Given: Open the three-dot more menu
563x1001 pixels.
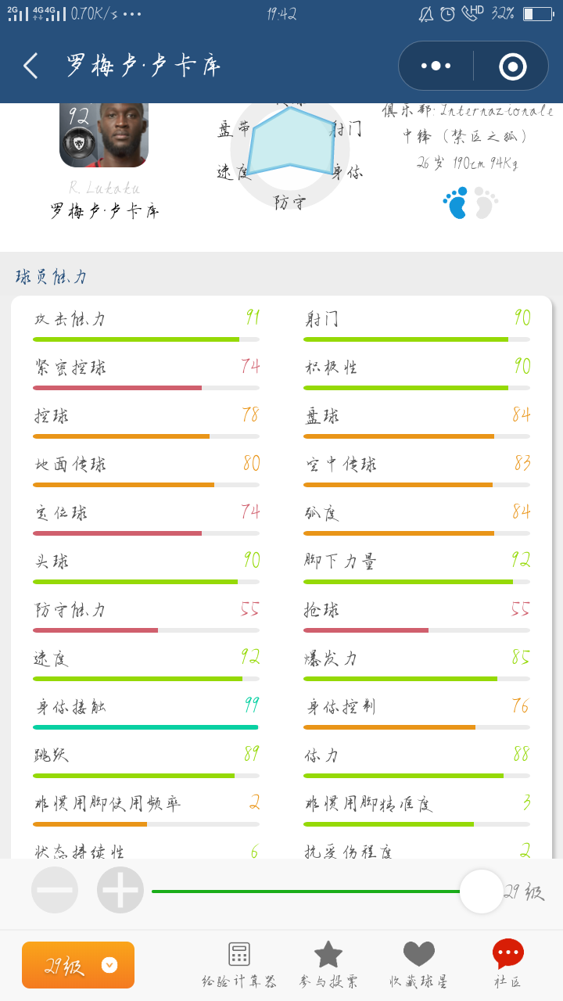Looking at the screenshot, I should click(436, 66).
